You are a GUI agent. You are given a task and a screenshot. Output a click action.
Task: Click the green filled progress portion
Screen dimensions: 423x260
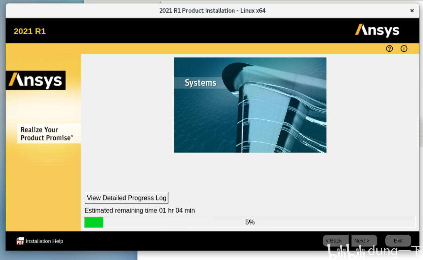94,222
